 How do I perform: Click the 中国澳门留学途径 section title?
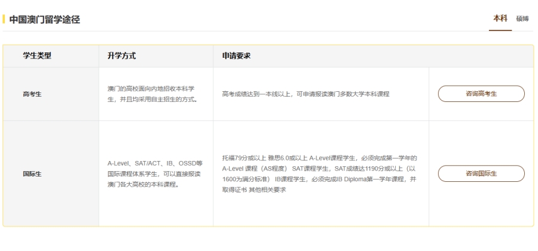click(x=45, y=20)
